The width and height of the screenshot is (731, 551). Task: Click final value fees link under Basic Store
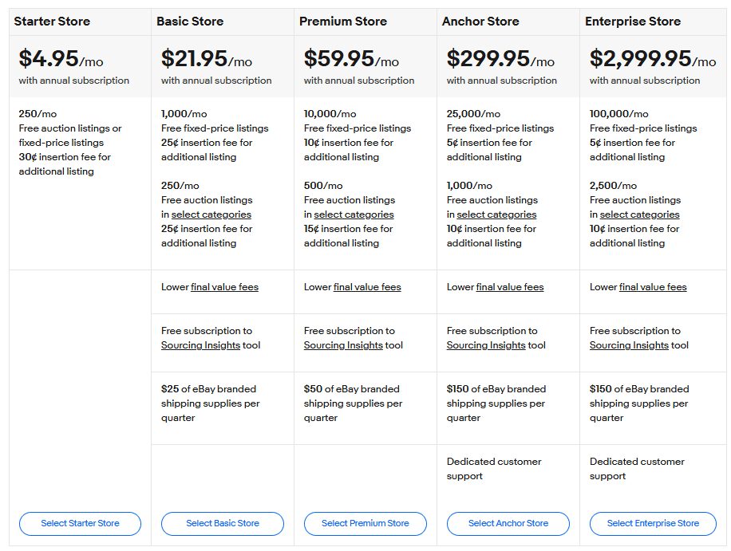coord(224,287)
